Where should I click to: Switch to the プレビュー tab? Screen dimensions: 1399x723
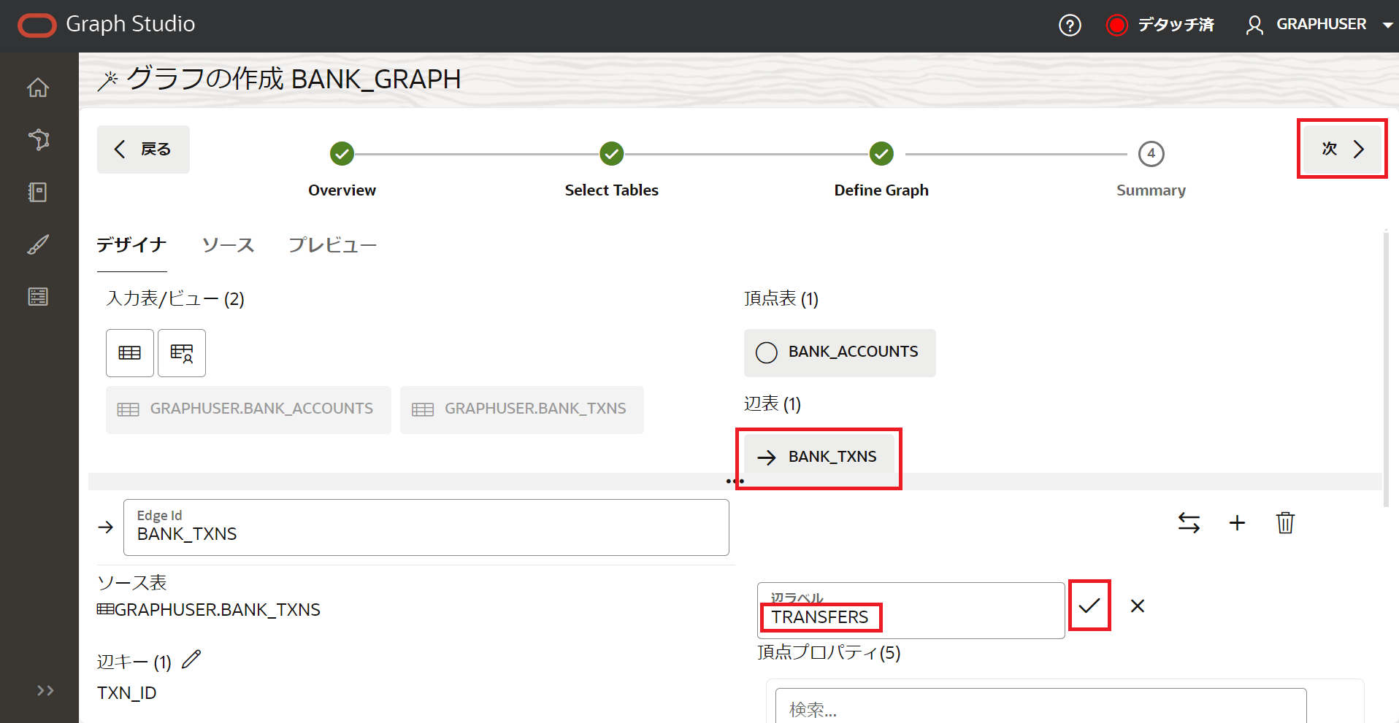tap(332, 245)
